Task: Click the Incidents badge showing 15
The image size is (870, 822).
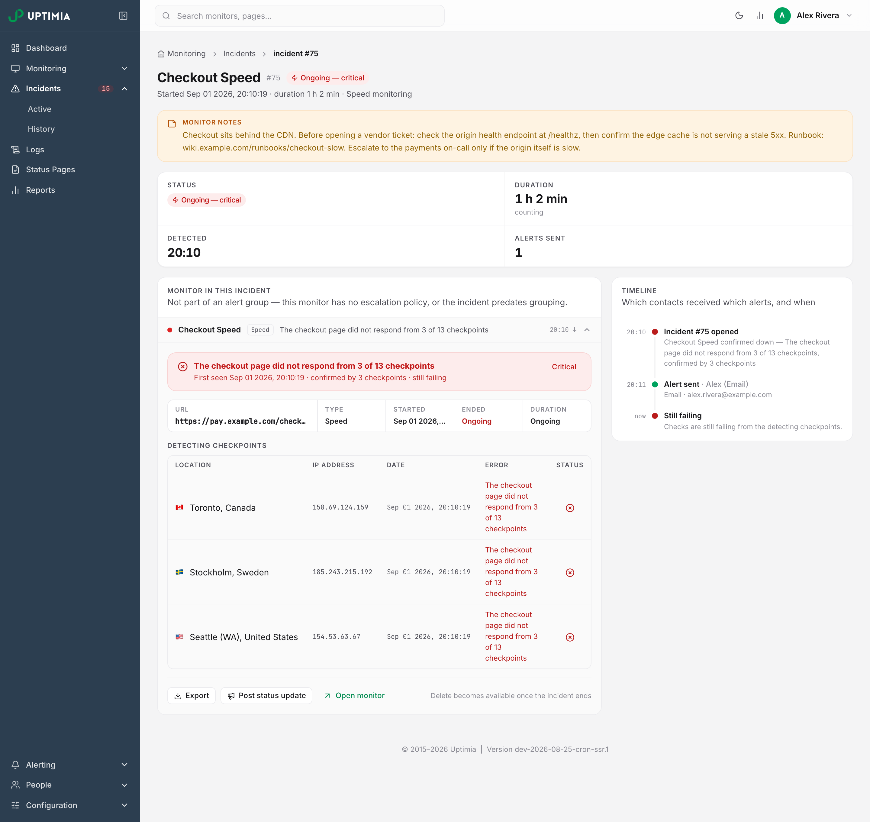Action: pyautogui.click(x=105, y=89)
